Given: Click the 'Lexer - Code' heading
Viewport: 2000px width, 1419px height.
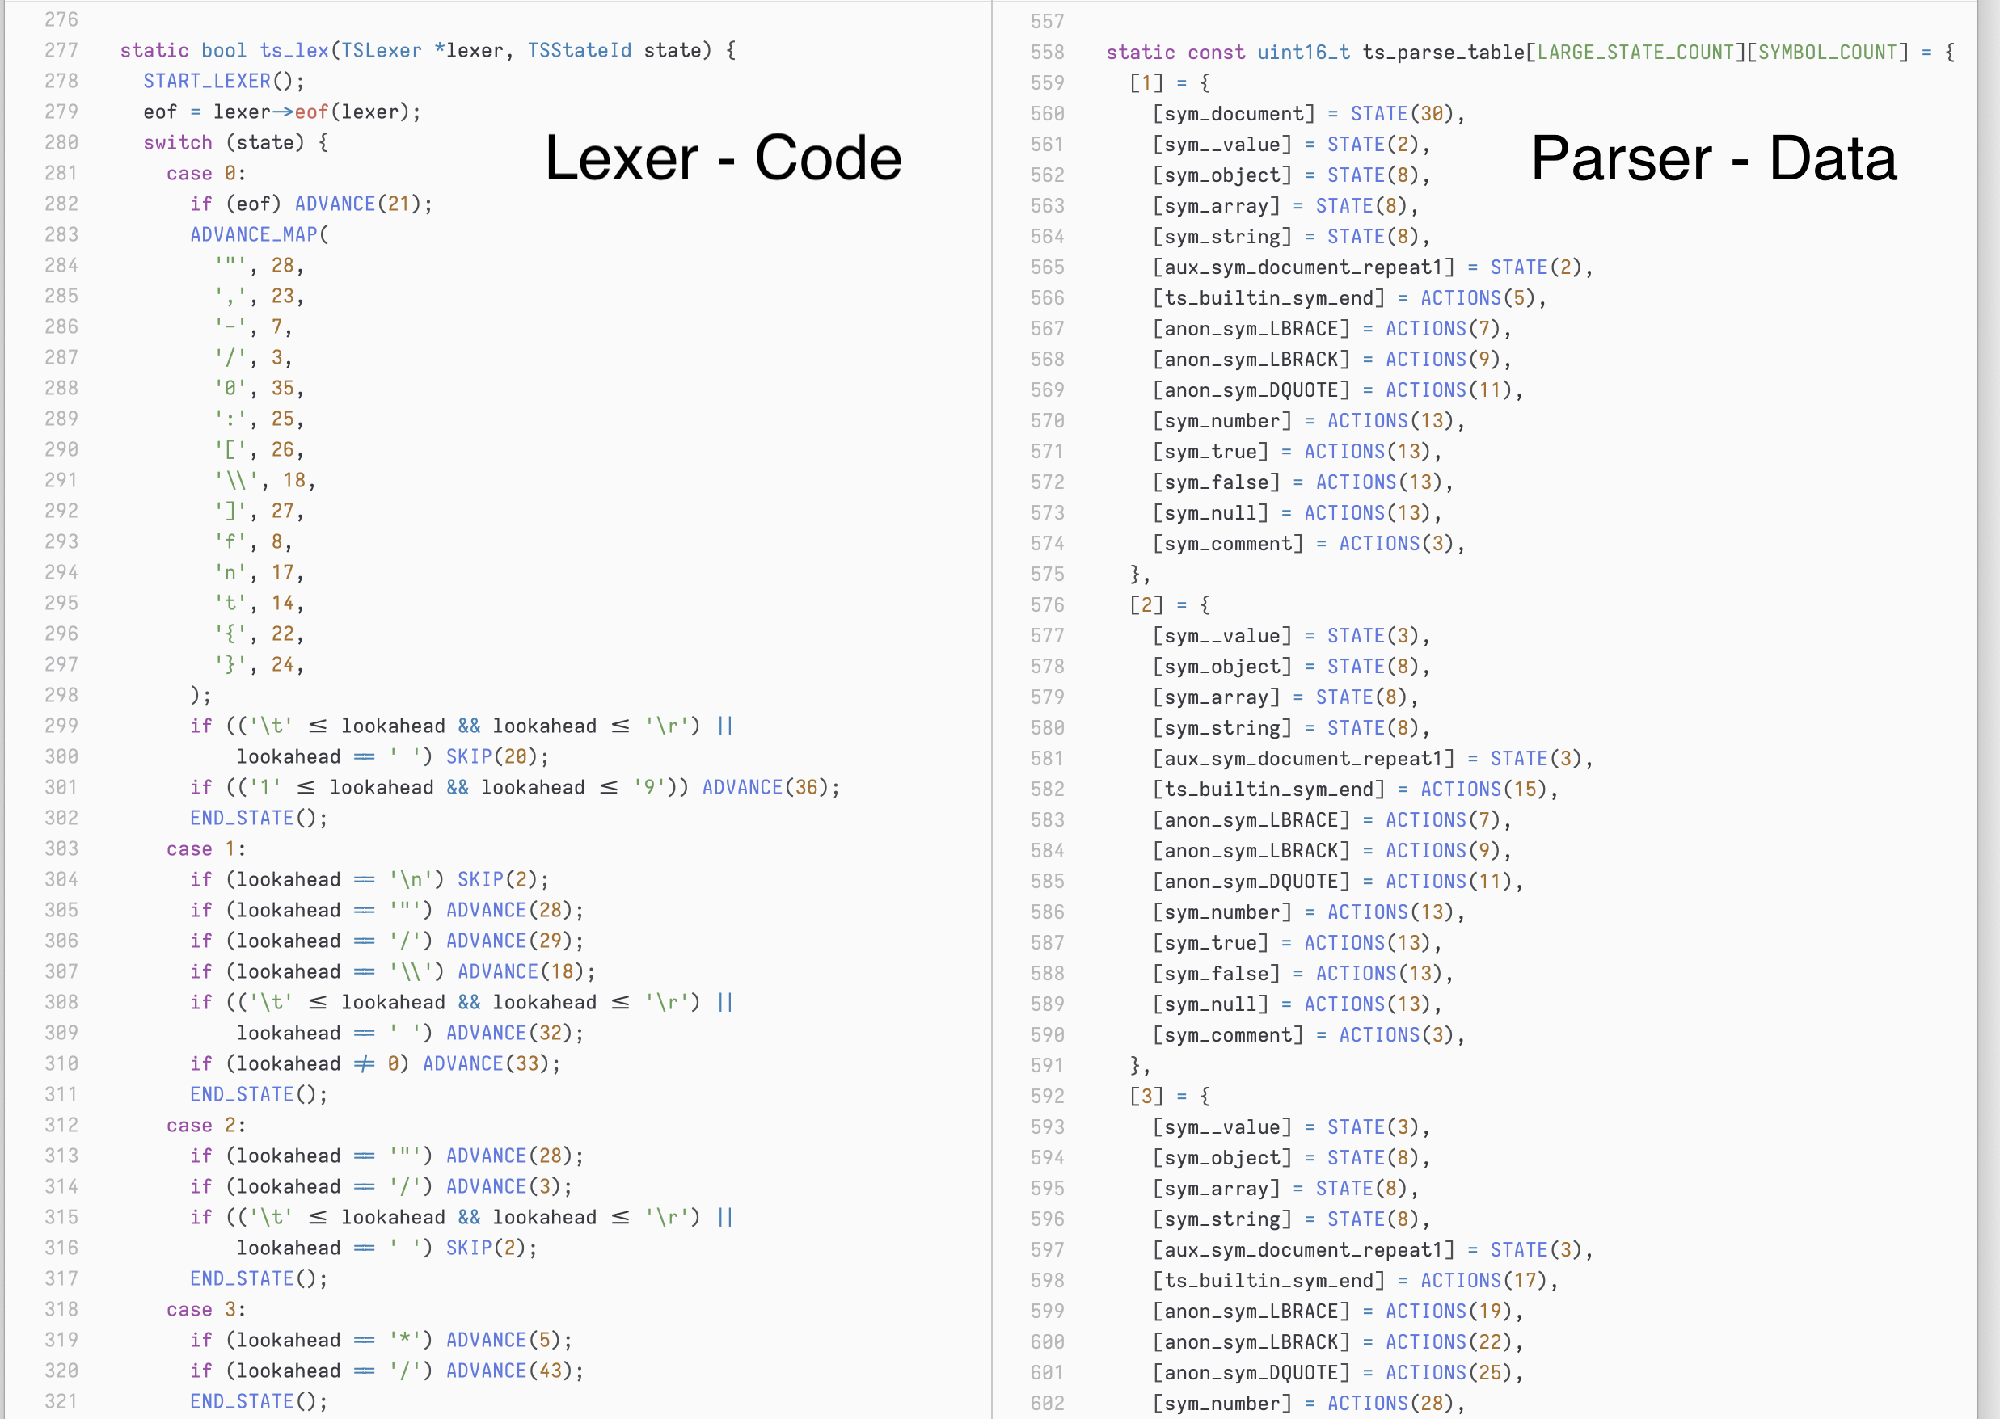Looking at the screenshot, I should (723, 158).
